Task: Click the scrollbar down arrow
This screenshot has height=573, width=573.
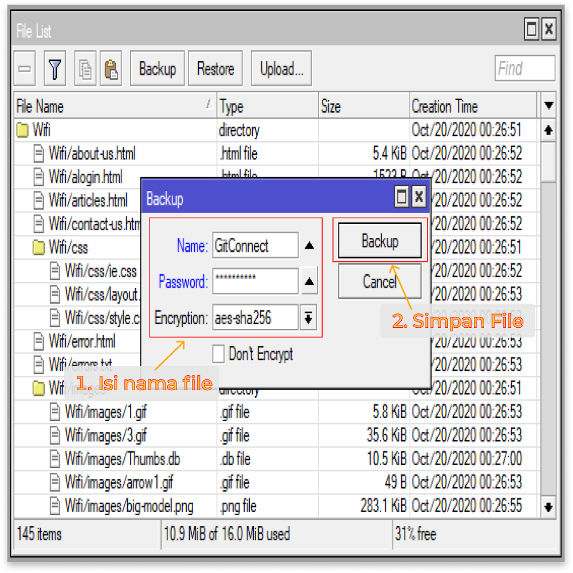Action: point(548,507)
